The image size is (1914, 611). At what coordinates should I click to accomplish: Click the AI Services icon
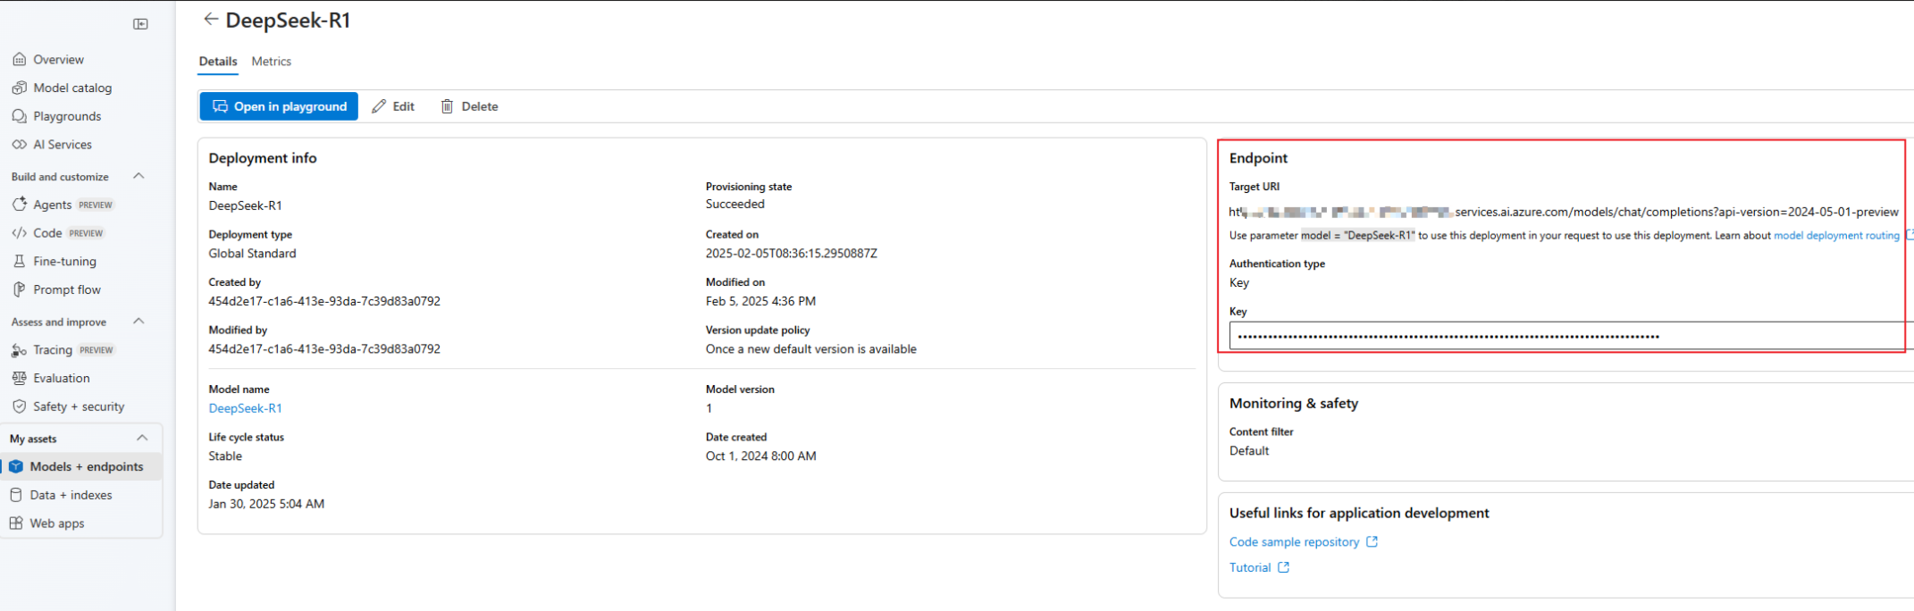pyautogui.click(x=19, y=145)
